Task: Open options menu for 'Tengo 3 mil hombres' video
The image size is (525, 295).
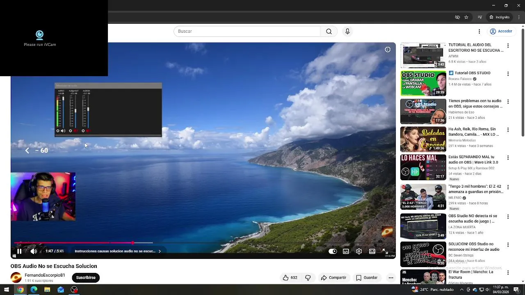Action: [508, 187]
